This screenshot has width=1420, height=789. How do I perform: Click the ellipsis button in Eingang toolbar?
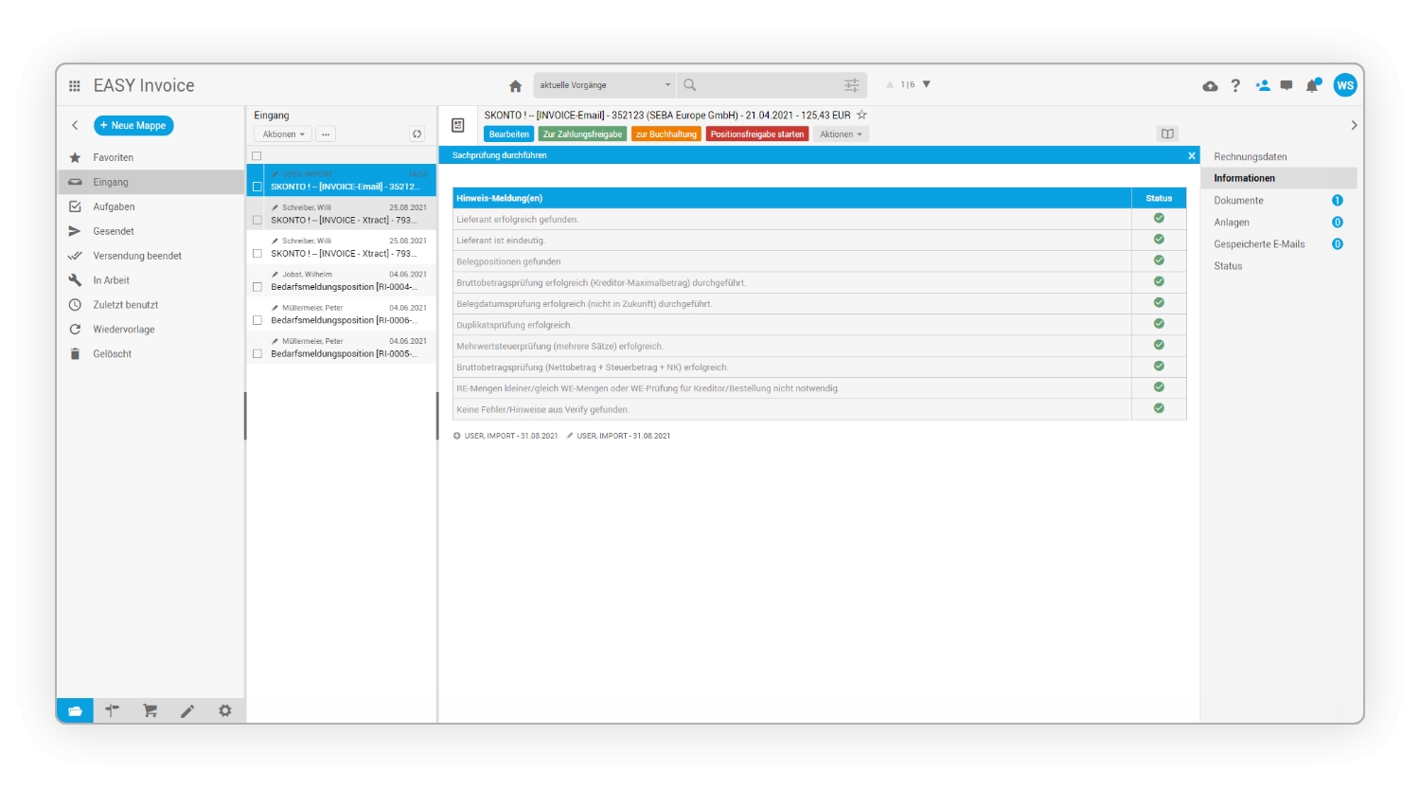pyautogui.click(x=326, y=134)
